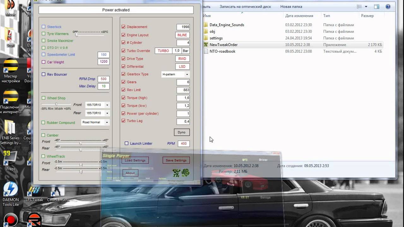Open the About button

pyautogui.click(x=130, y=173)
